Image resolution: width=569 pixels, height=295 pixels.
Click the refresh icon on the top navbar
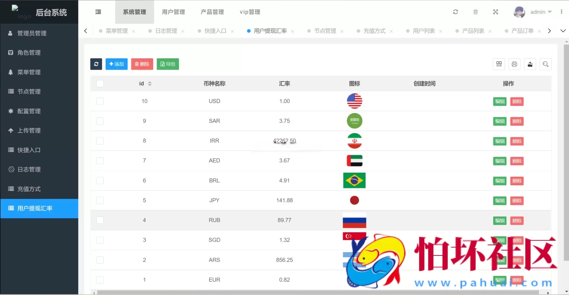[x=455, y=11]
